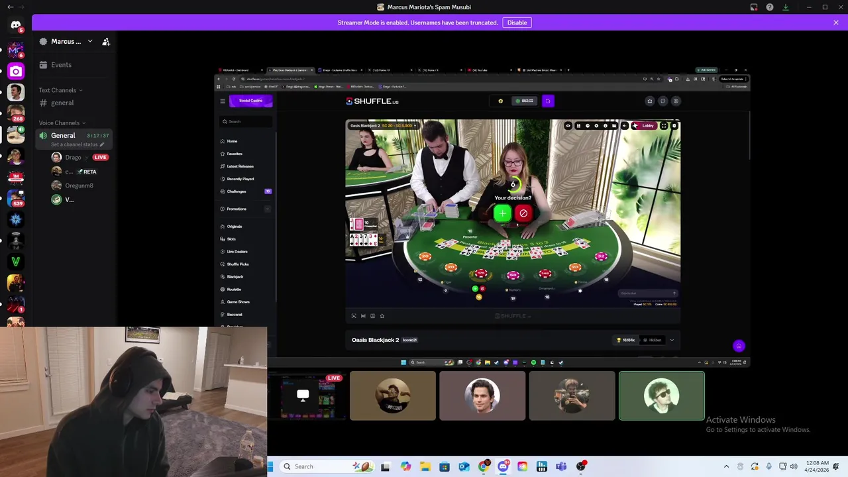Select the green highlighted sunglasses participant tile

[x=662, y=396]
